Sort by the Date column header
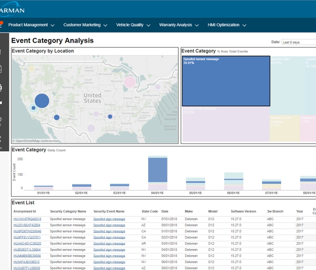The image size is (316, 270). coord(165,211)
